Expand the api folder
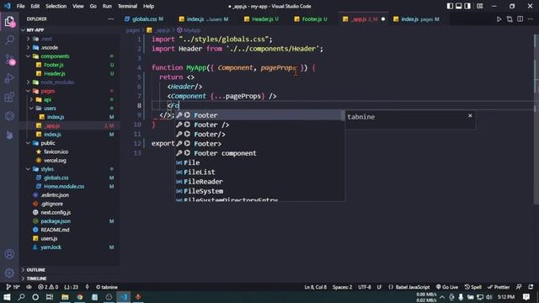Image resolution: width=539 pixels, height=303 pixels. (x=47, y=99)
